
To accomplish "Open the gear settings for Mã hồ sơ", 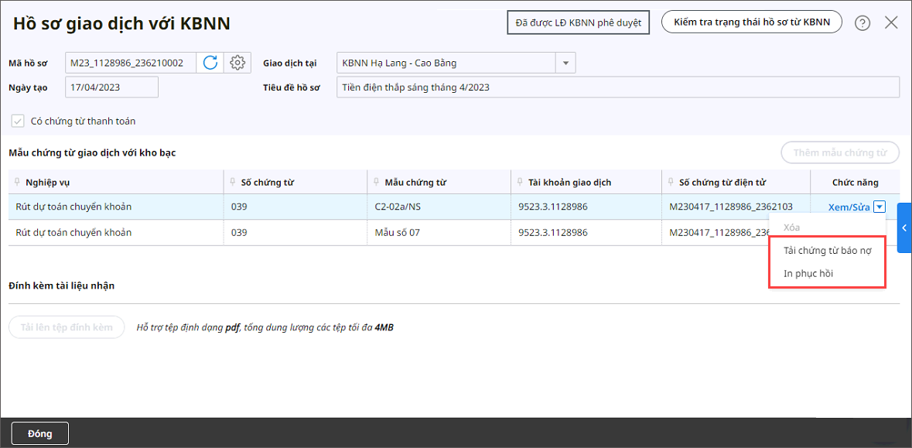I will [x=238, y=63].
